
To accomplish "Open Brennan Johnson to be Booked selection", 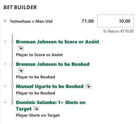I will tap(53, 64).
